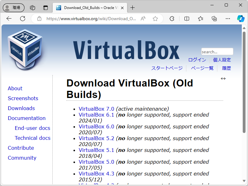Open the 職場 profile menu
The height and width of the screenshot is (186, 248).
pos(13,8)
